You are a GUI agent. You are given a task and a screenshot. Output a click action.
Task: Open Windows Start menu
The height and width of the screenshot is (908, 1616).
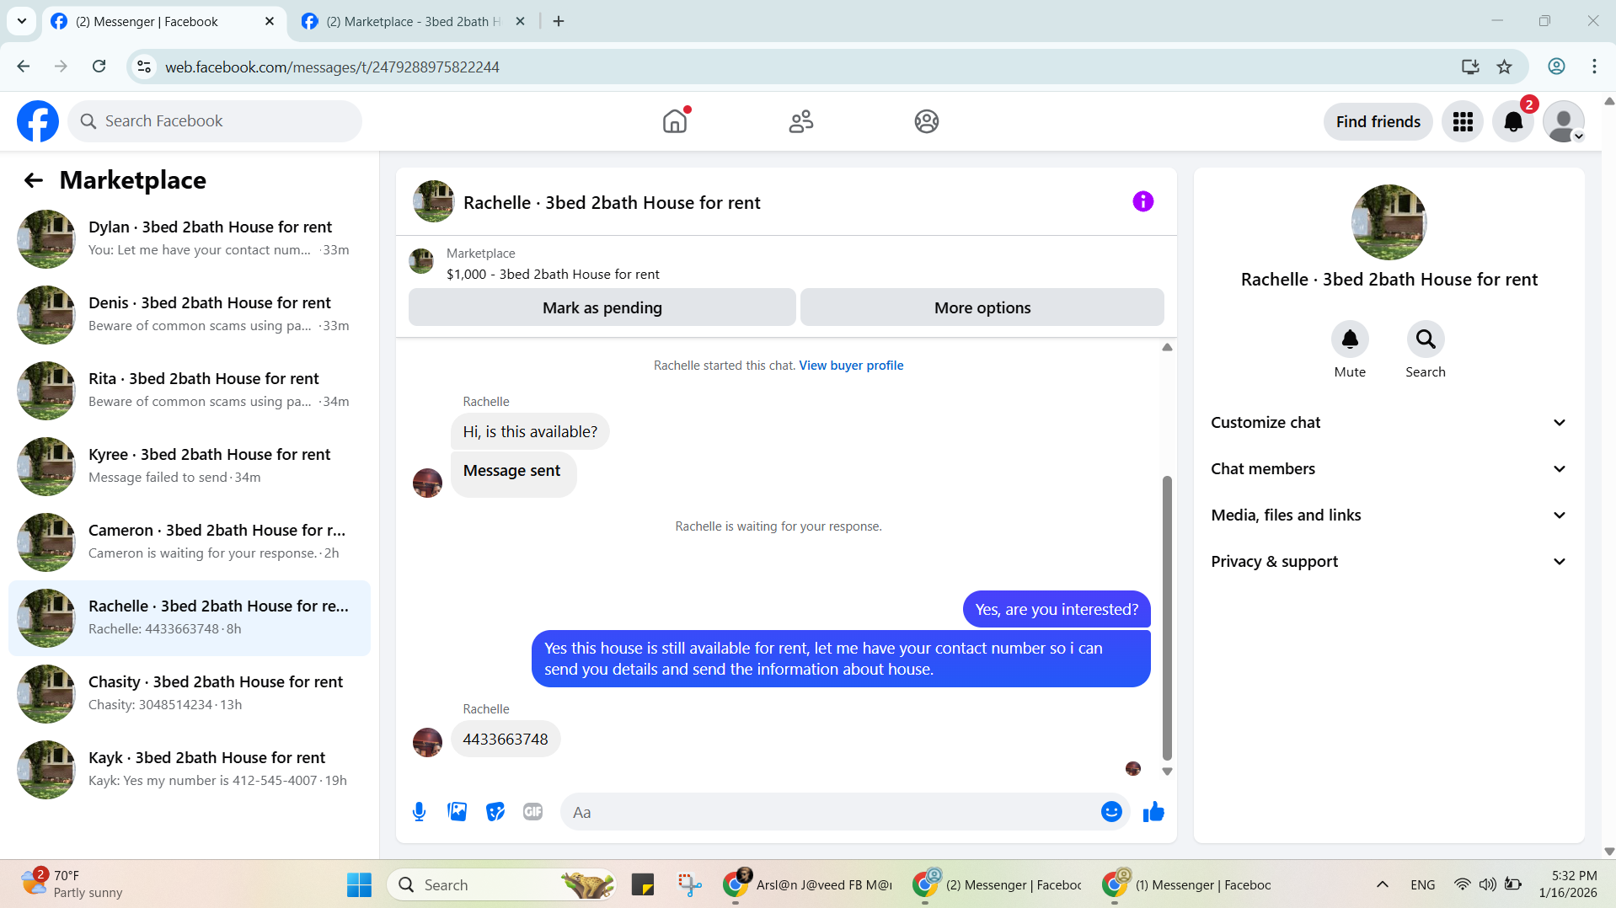tap(360, 885)
